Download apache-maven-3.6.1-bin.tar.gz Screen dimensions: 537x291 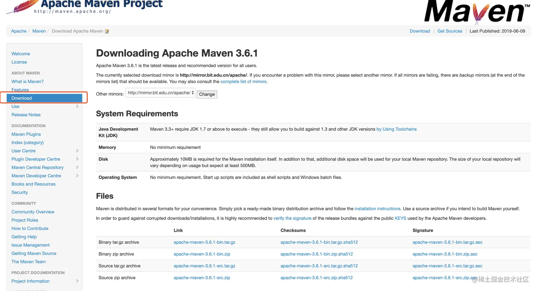(205, 242)
